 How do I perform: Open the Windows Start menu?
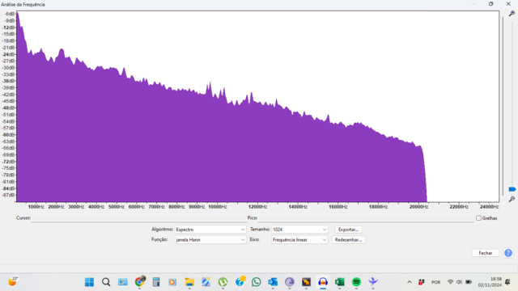coord(89,282)
